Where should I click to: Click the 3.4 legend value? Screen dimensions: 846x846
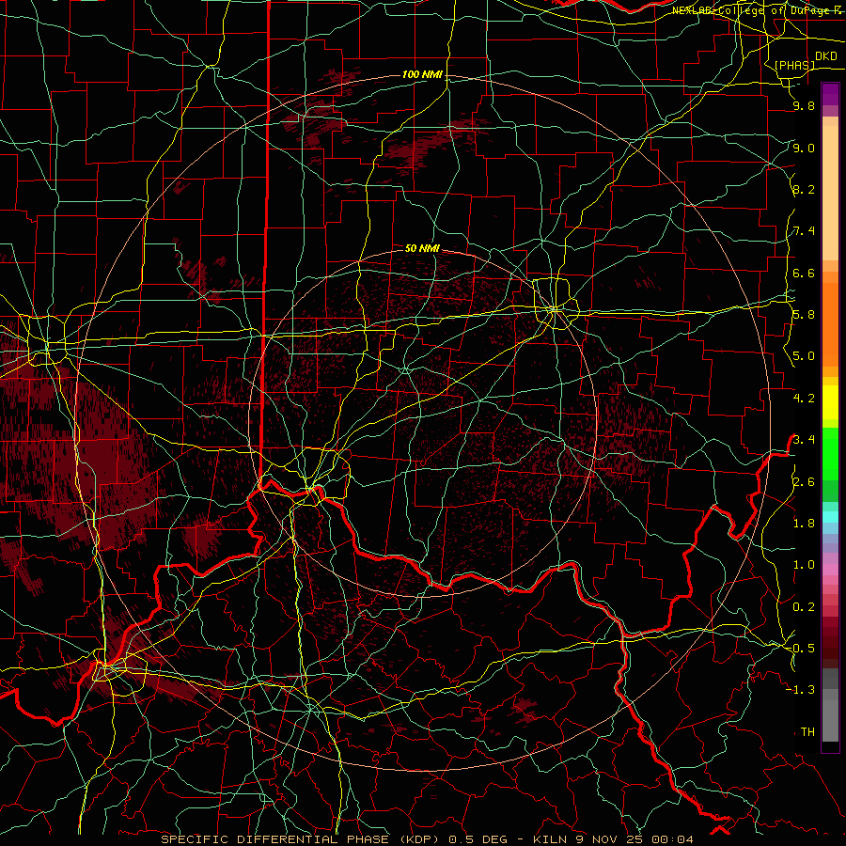804,439
